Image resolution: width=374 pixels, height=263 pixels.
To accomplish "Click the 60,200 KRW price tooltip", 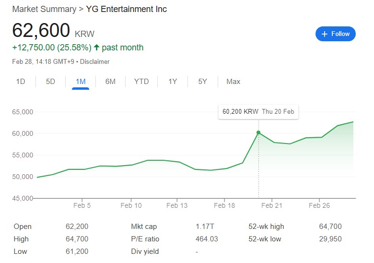I will pos(258,112).
